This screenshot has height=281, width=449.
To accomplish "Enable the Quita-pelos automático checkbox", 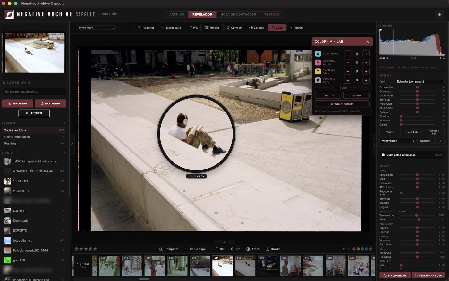I will [x=383, y=155].
